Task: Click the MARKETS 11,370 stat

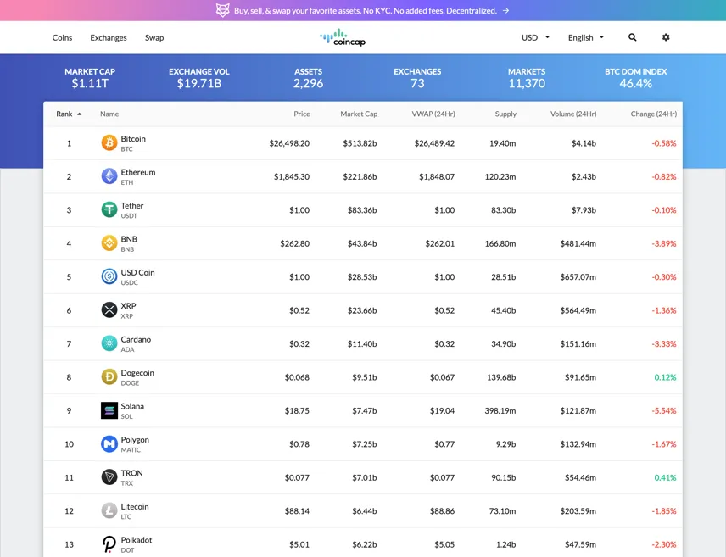Action: [527, 78]
